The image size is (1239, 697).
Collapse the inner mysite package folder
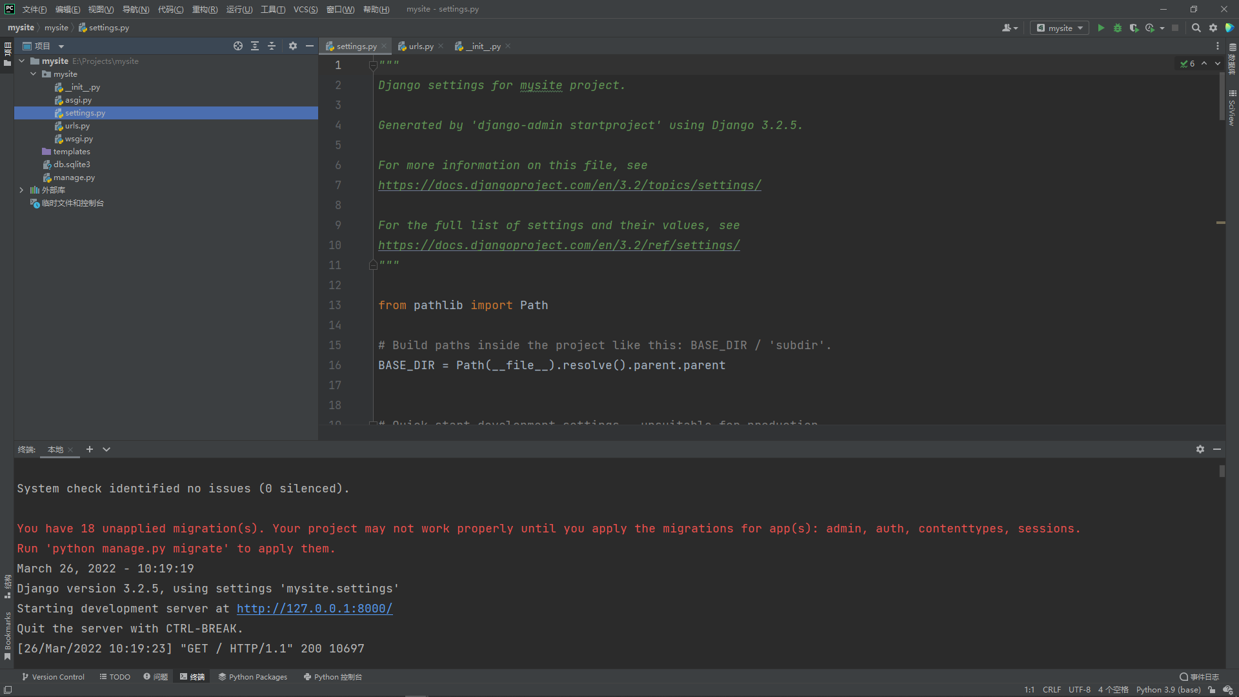(x=33, y=74)
